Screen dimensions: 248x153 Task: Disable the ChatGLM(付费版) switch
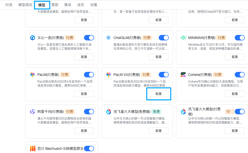tap(164, 38)
